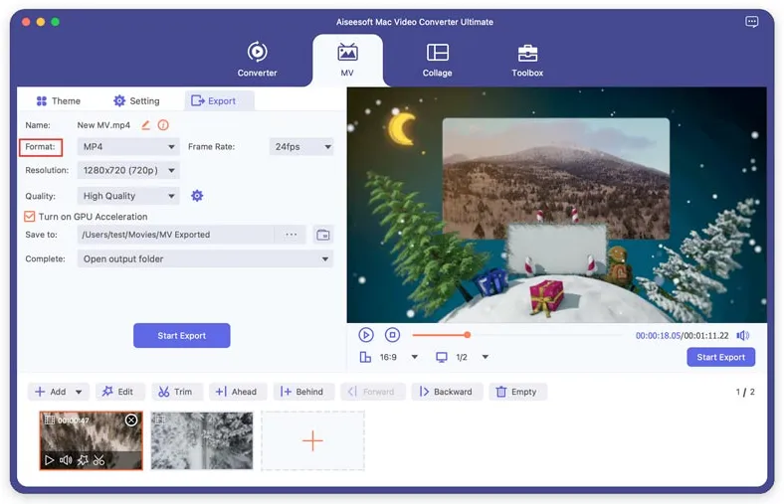
Task: Open the Collage tab
Action: 437,59
